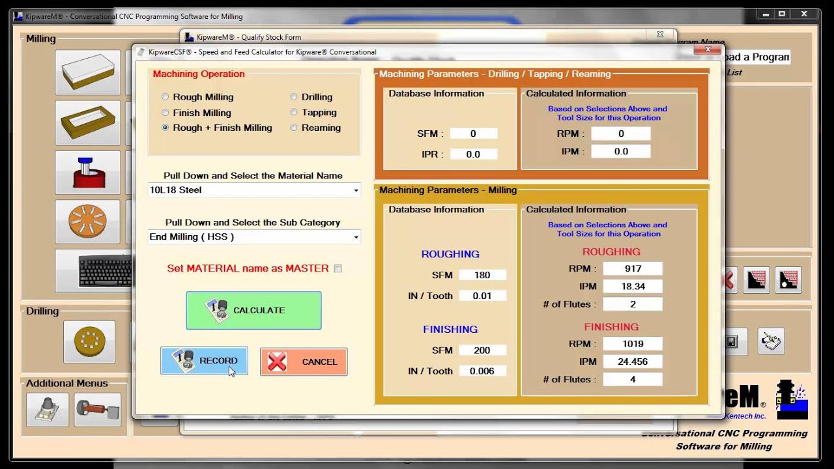Open the rectangular stock block milling icon

(x=88, y=73)
